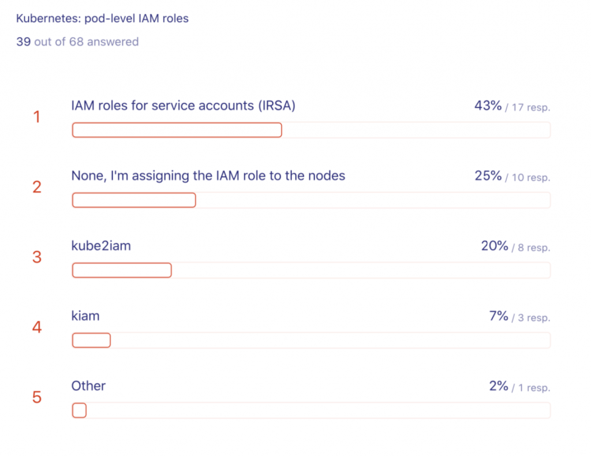Select the 'Other' answer label
Viewport: 591px width, 457px height.
point(88,386)
